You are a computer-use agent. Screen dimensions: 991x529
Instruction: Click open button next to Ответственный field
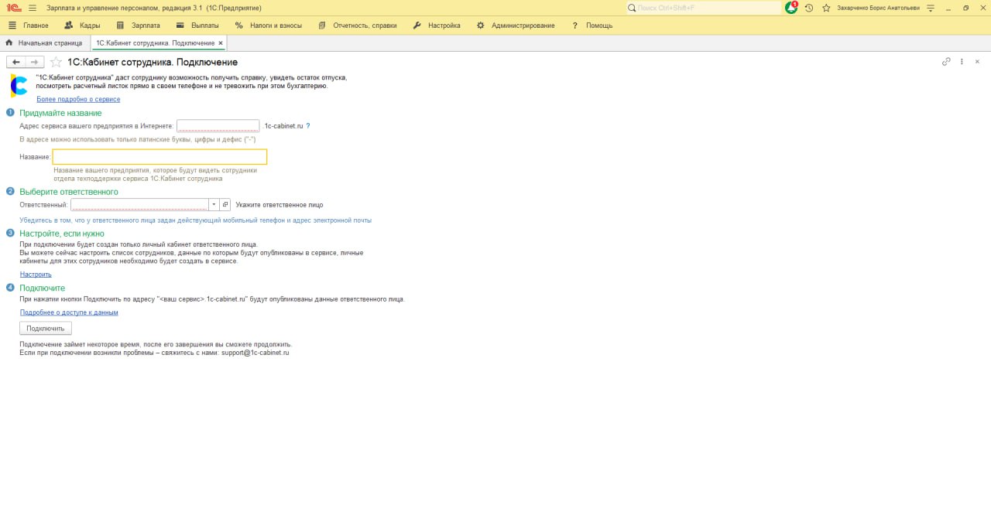(x=225, y=205)
